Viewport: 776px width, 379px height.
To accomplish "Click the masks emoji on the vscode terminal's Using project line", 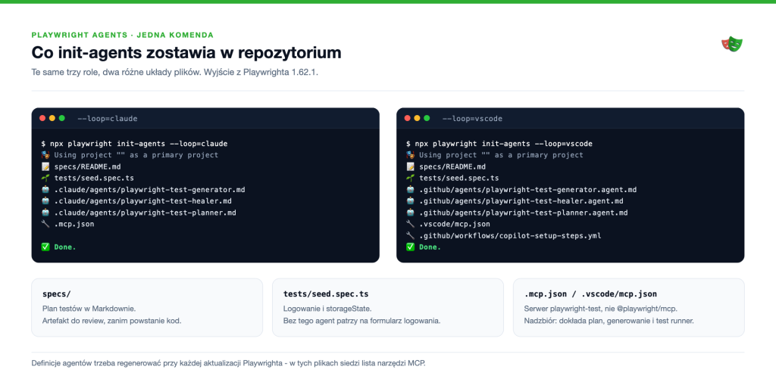I will pyautogui.click(x=410, y=155).
